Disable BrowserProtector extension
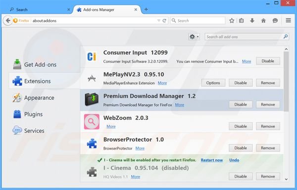Viewport: 297px width, 190px height. 241,148
